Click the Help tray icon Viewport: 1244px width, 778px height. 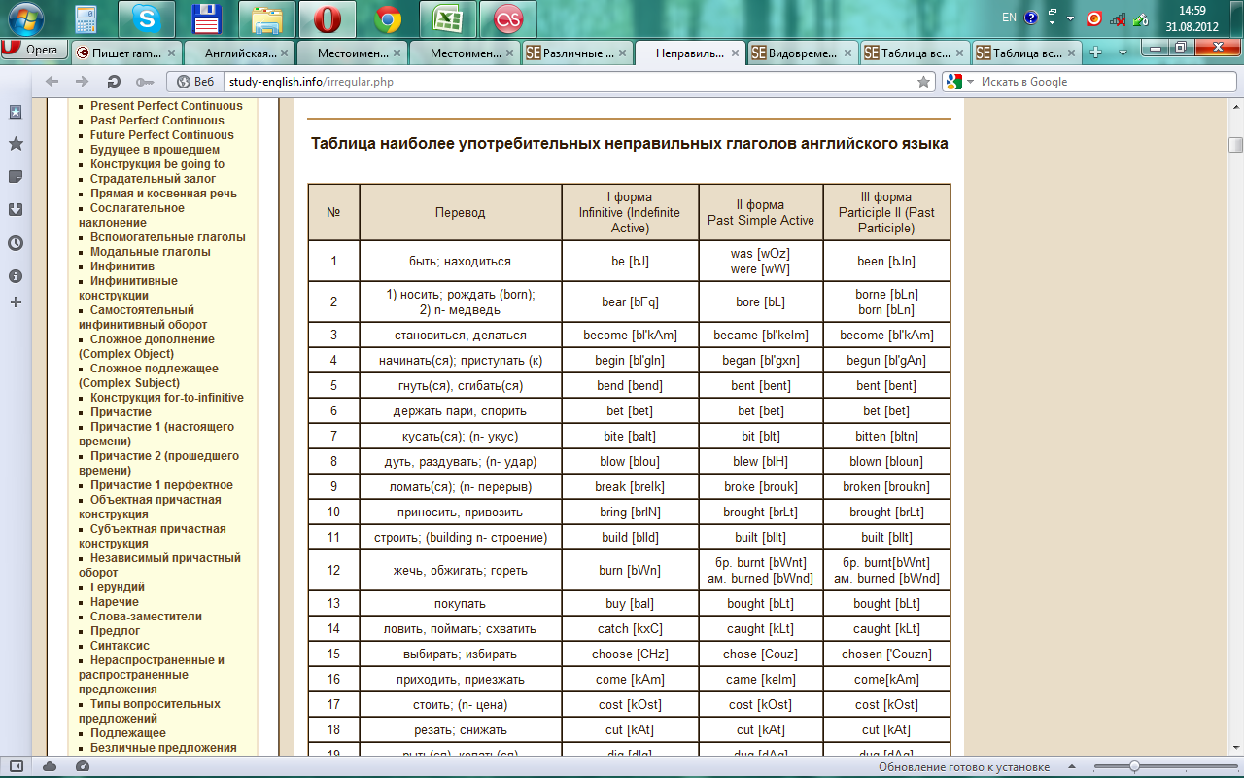pyautogui.click(x=1031, y=18)
